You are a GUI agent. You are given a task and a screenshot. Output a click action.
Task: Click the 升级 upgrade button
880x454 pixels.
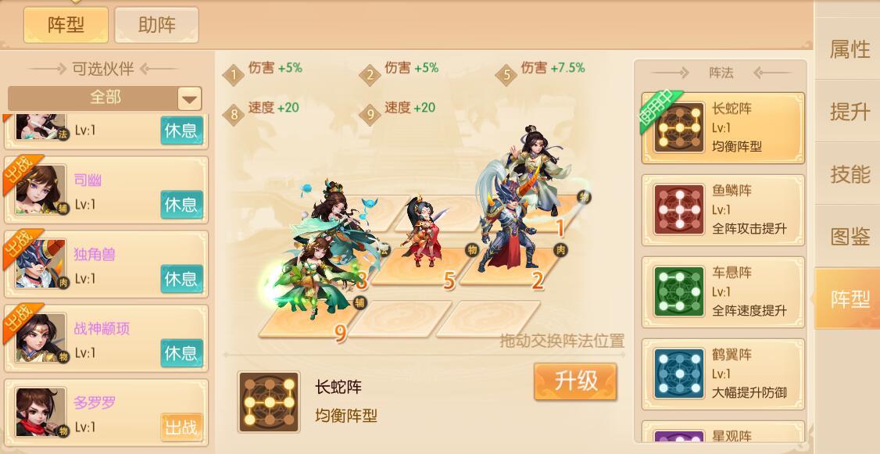pyautogui.click(x=575, y=381)
